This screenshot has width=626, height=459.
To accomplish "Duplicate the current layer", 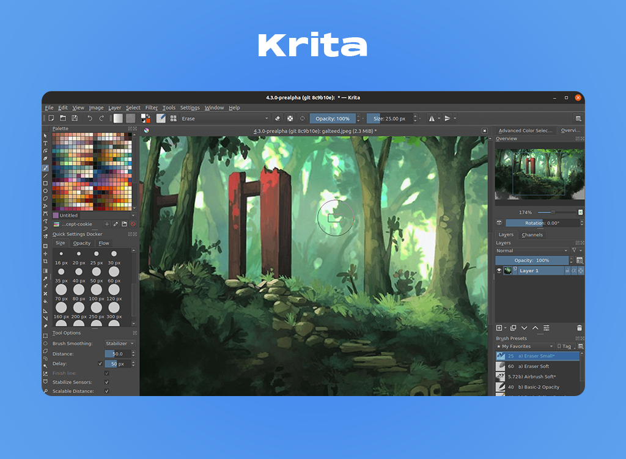I will click(x=513, y=328).
